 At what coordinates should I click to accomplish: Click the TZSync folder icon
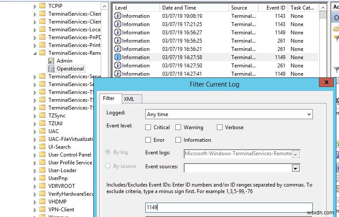(42, 116)
